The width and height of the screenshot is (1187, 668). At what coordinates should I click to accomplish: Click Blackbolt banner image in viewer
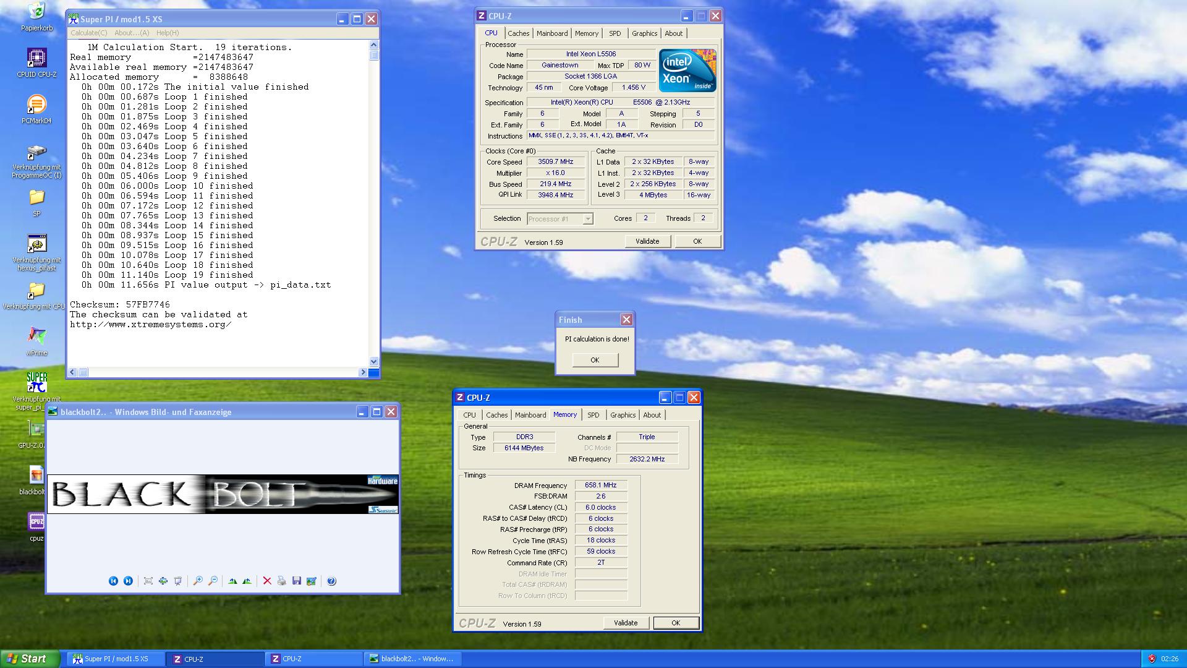pyautogui.click(x=223, y=494)
